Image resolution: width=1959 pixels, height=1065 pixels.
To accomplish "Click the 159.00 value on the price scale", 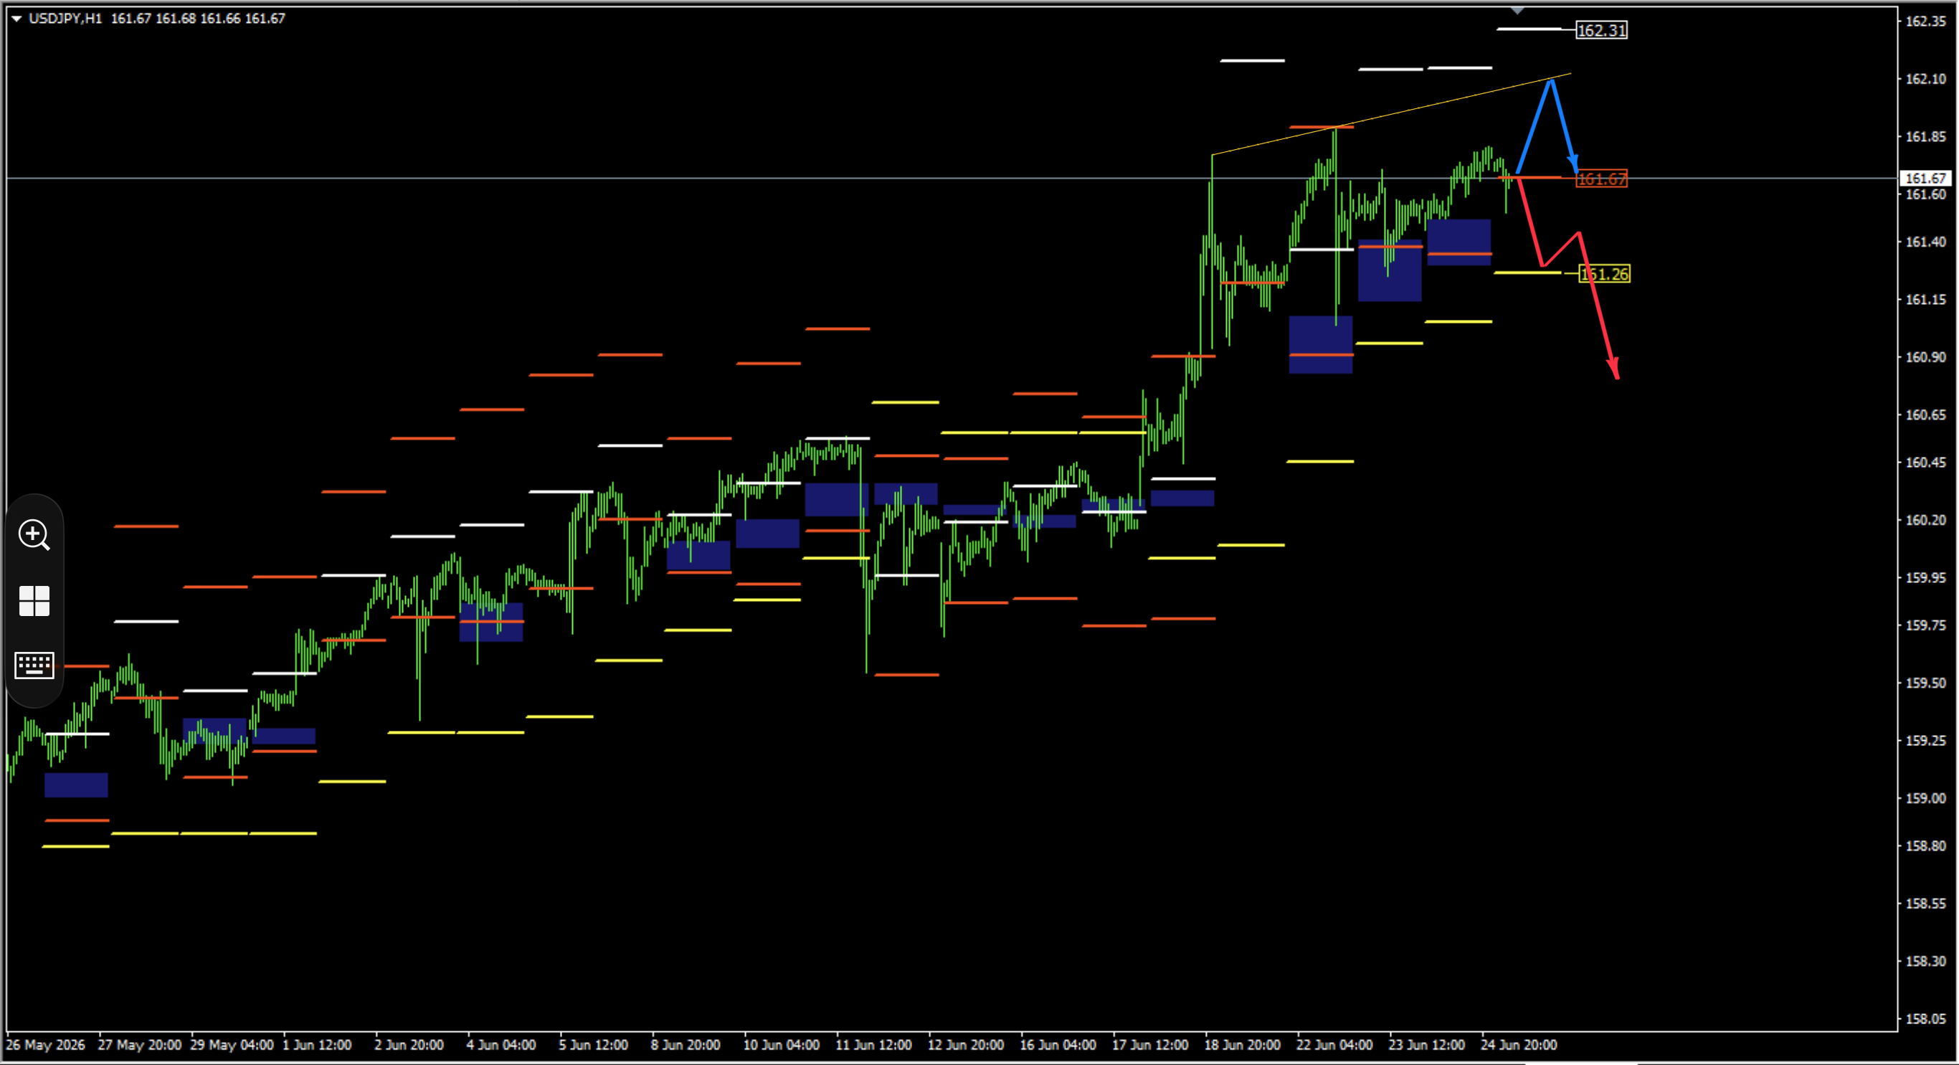I will coord(1925,798).
